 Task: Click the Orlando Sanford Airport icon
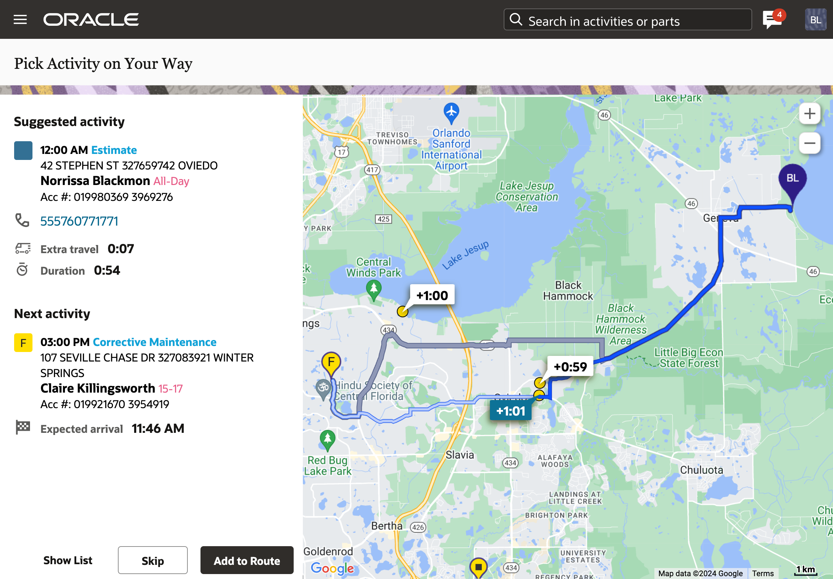coord(451,112)
